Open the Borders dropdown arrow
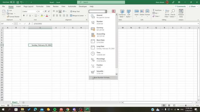Image resolution: width=200 pixels, height=112 pixels. (x=38, y=16)
